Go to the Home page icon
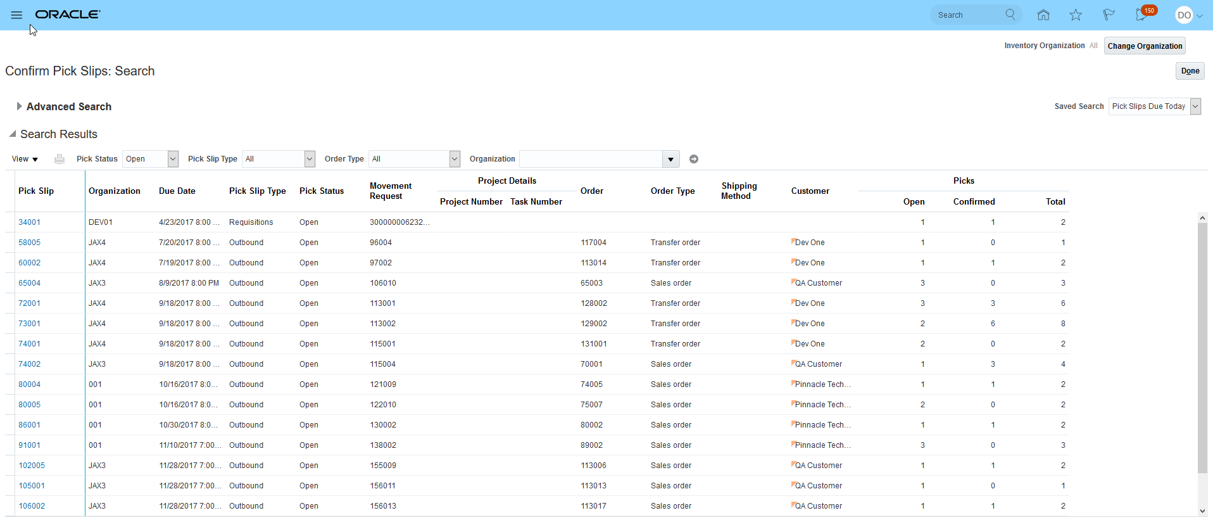The width and height of the screenshot is (1213, 527). (x=1043, y=15)
